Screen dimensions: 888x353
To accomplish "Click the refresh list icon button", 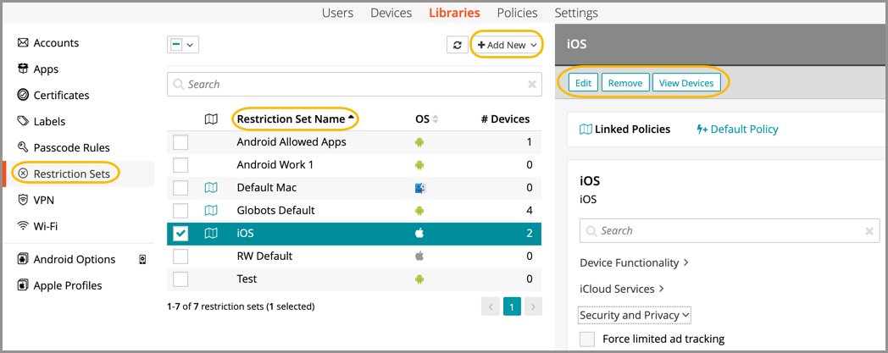I will [458, 45].
